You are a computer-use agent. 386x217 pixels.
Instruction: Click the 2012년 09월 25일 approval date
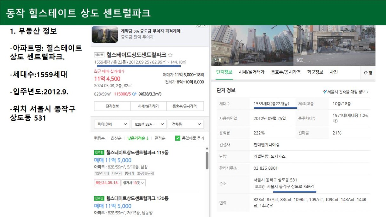(x=270, y=119)
